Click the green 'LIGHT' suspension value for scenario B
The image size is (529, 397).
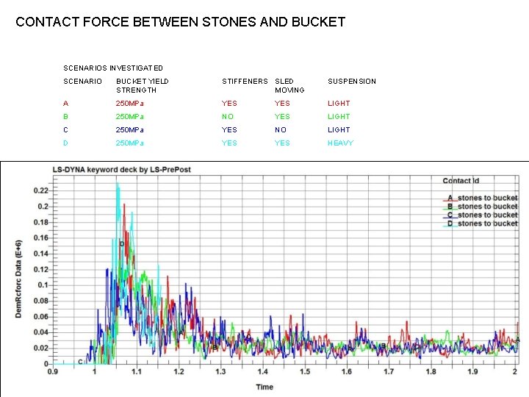click(x=339, y=116)
